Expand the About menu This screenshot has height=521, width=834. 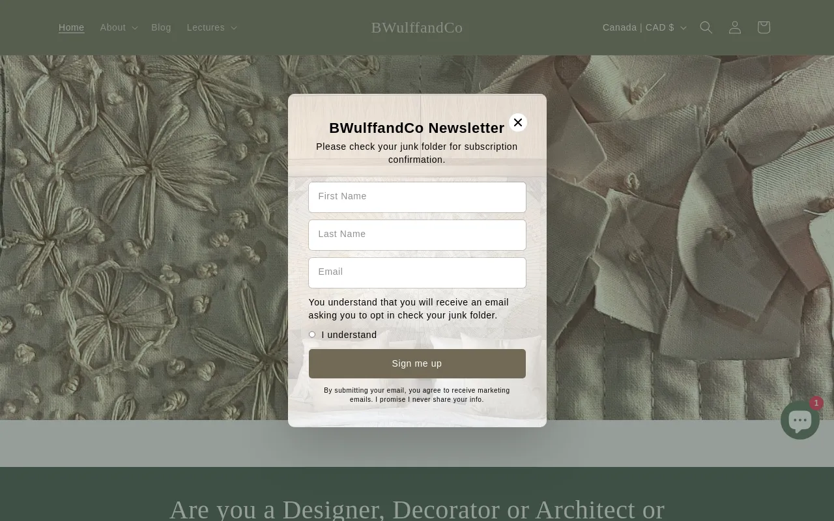[118, 27]
